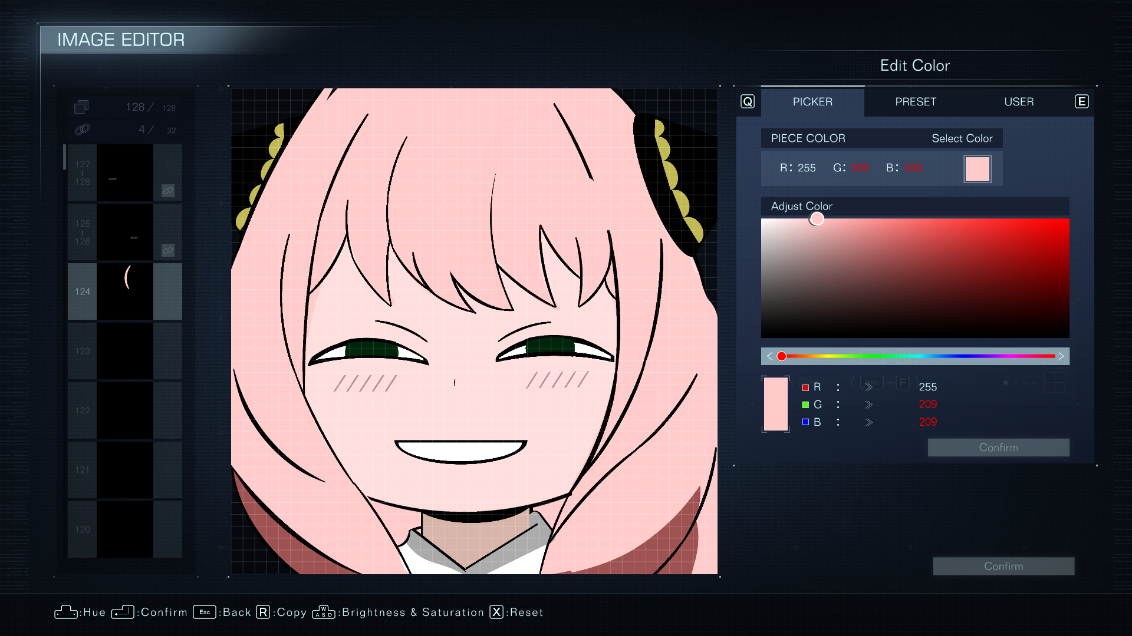Click the Edit Color title
This screenshot has width=1132, height=636.
click(x=914, y=65)
